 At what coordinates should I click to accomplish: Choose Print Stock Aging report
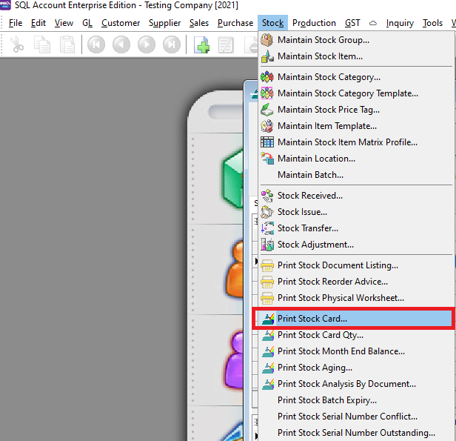coord(315,368)
